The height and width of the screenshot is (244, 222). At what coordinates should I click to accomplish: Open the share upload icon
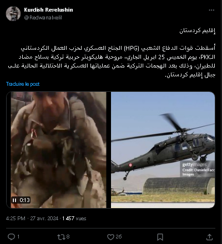[209, 237]
